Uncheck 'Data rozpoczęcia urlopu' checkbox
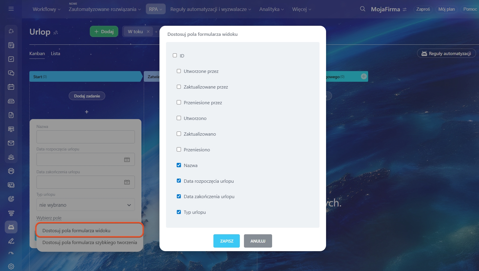The width and height of the screenshot is (479, 271). [179, 181]
